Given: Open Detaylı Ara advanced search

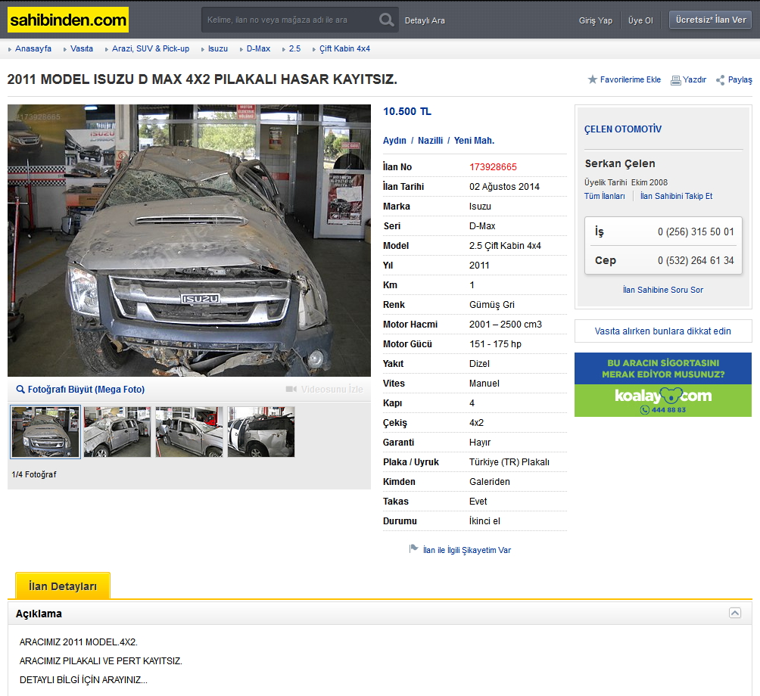Looking at the screenshot, I should pyautogui.click(x=425, y=20).
